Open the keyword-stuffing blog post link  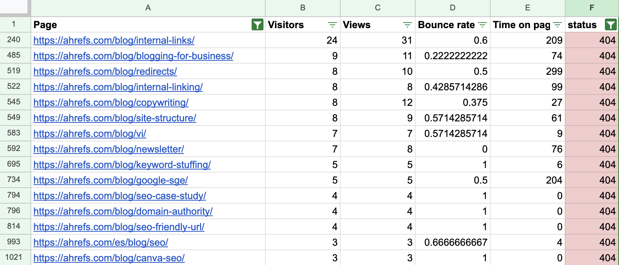[x=122, y=165]
